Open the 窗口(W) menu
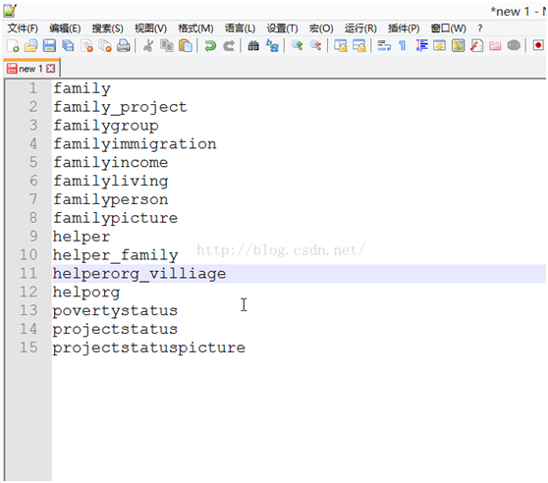548x483 pixels. [449, 28]
